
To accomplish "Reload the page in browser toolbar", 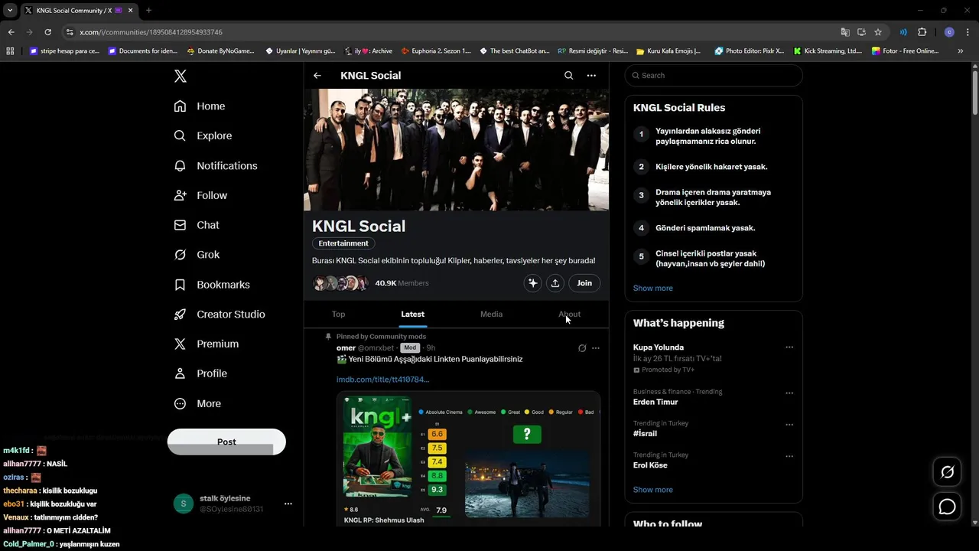I will point(47,32).
